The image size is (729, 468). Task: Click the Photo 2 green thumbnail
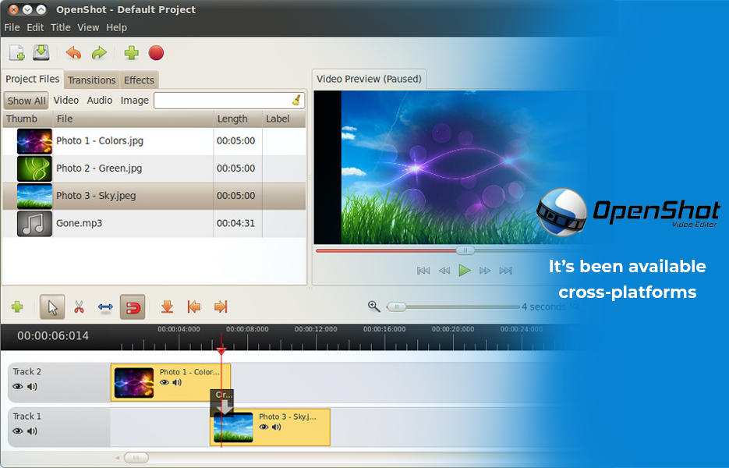pyautogui.click(x=34, y=168)
